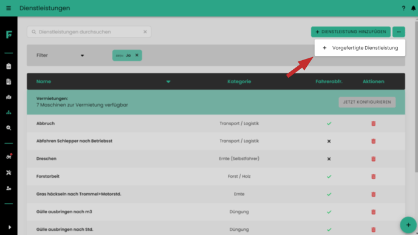Open the document sidebar icon
Screen dimensions: 418x235
[x=9, y=81]
